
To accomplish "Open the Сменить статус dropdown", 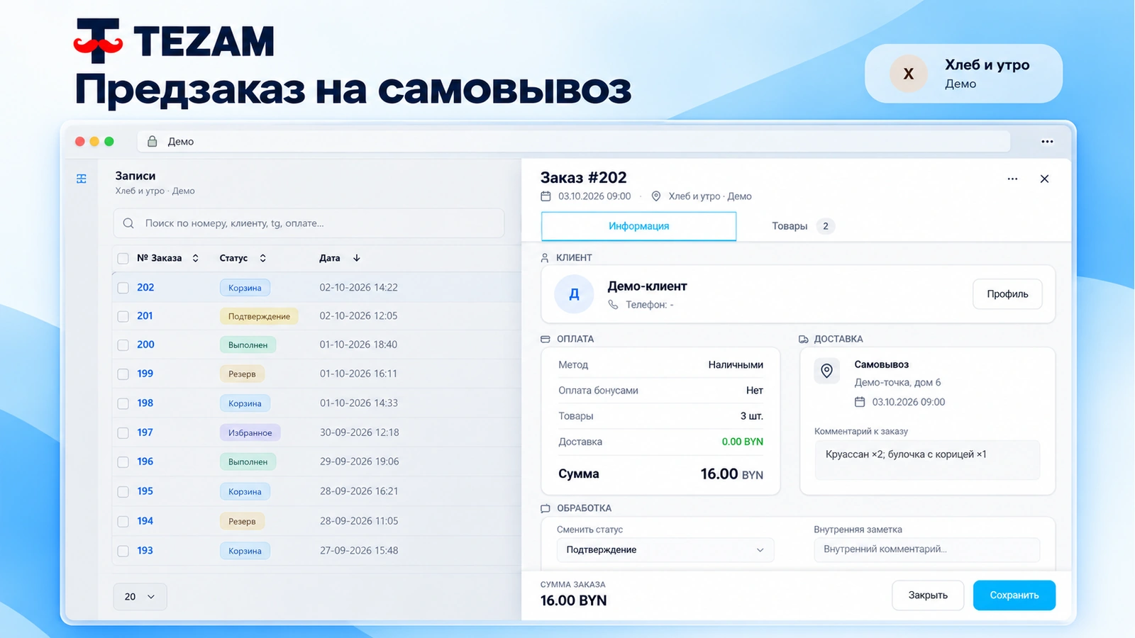I will tap(665, 550).
